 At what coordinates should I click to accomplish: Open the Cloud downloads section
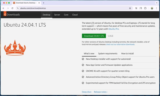pyautogui.click(x=75, y=15)
